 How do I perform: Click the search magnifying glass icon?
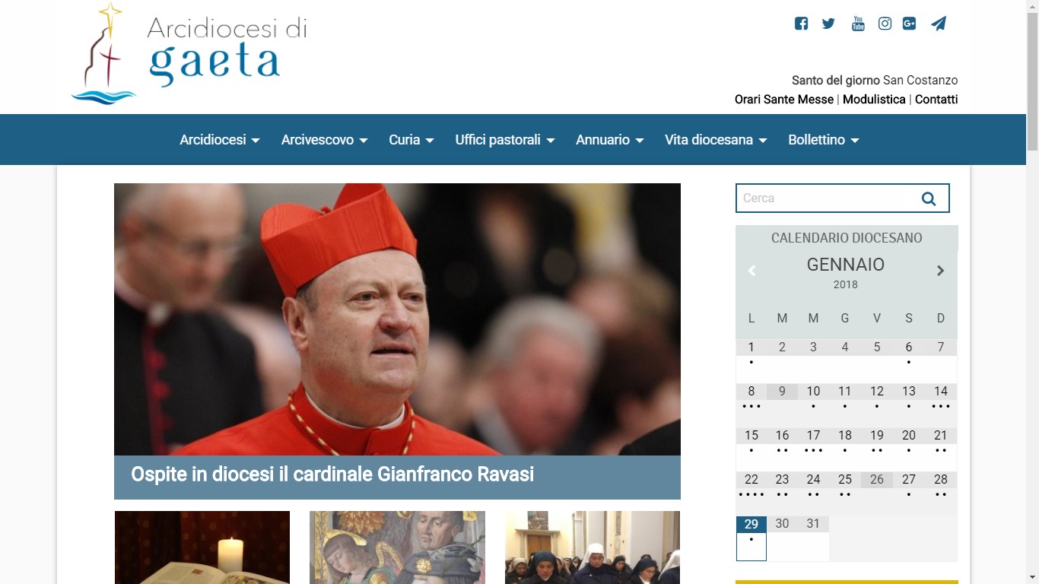(928, 198)
